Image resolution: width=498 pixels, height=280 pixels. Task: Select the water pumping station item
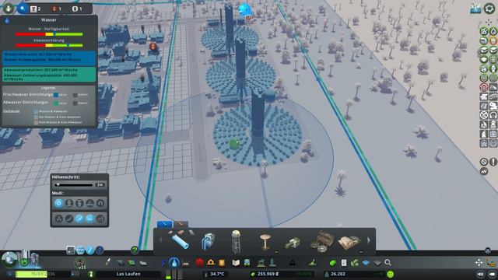tap(208, 241)
